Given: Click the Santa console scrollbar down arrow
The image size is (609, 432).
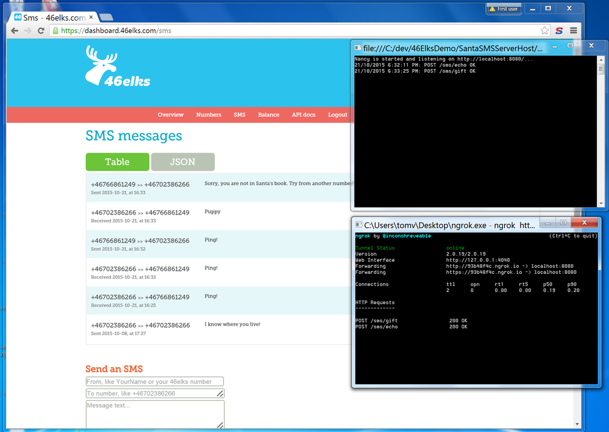Looking at the screenshot, I should pos(601,203).
